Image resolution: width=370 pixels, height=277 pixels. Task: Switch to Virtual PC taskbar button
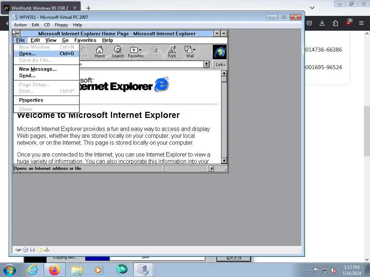(144, 270)
